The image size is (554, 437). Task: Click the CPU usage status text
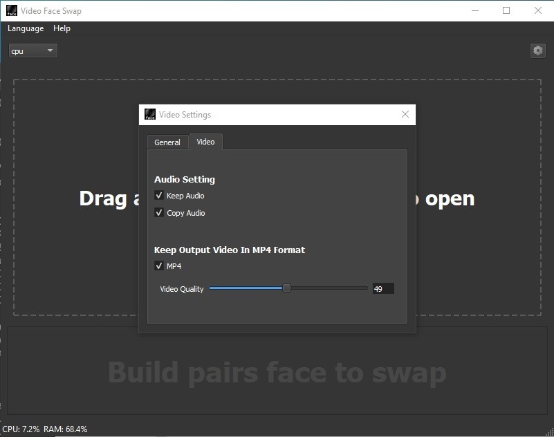(21, 429)
